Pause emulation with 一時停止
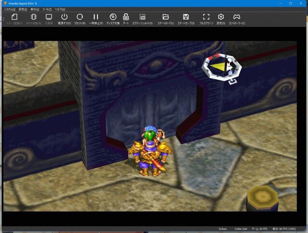Screen dimensions: 308x233 96,19
